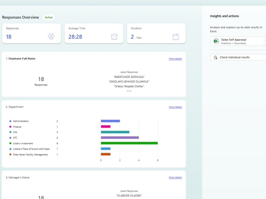
Task: Click the Responses Overview heading
Action: point(20,17)
